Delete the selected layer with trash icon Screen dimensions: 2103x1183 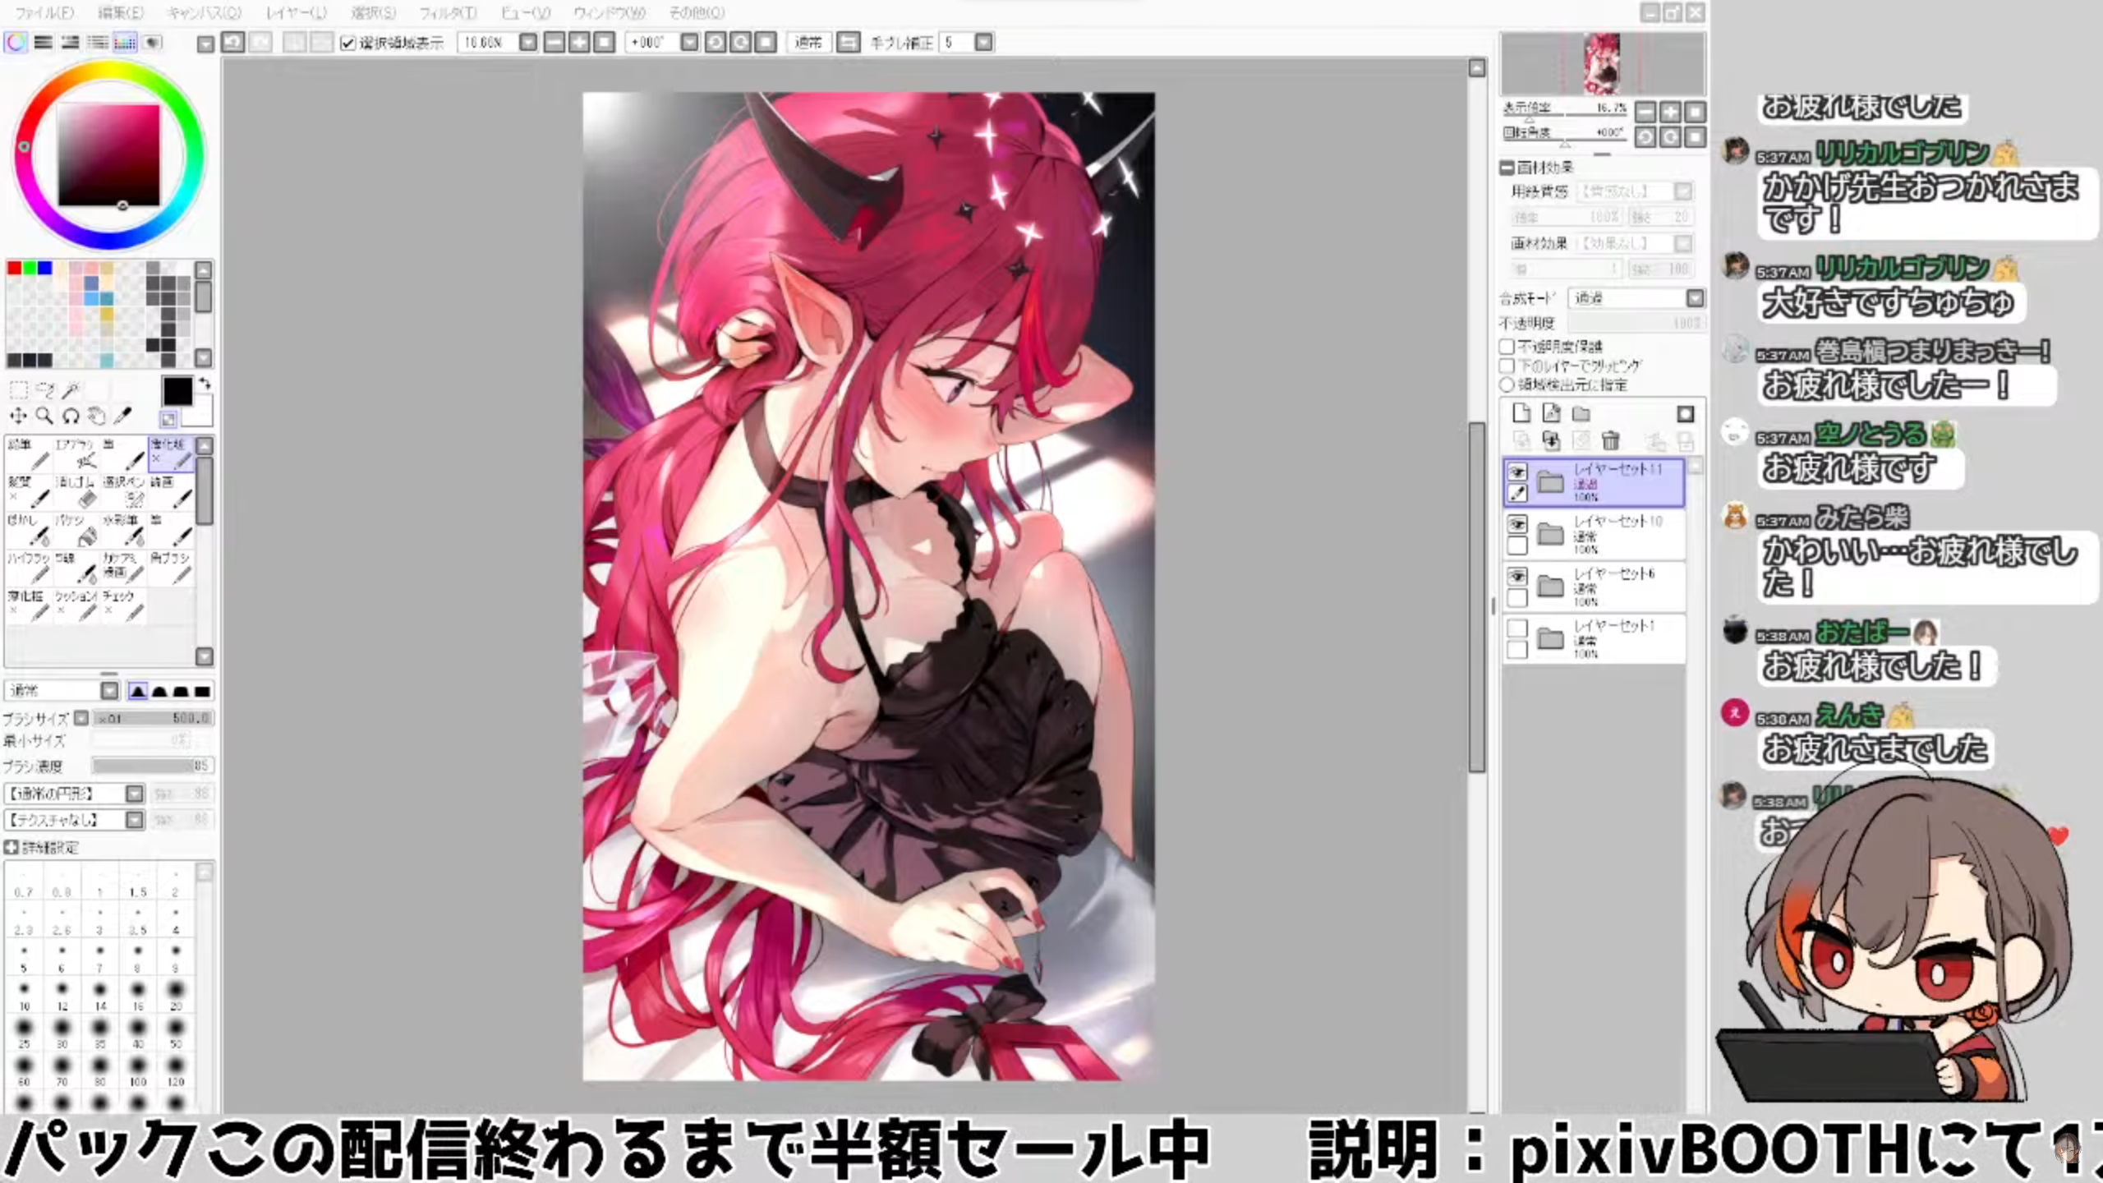tap(1611, 441)
